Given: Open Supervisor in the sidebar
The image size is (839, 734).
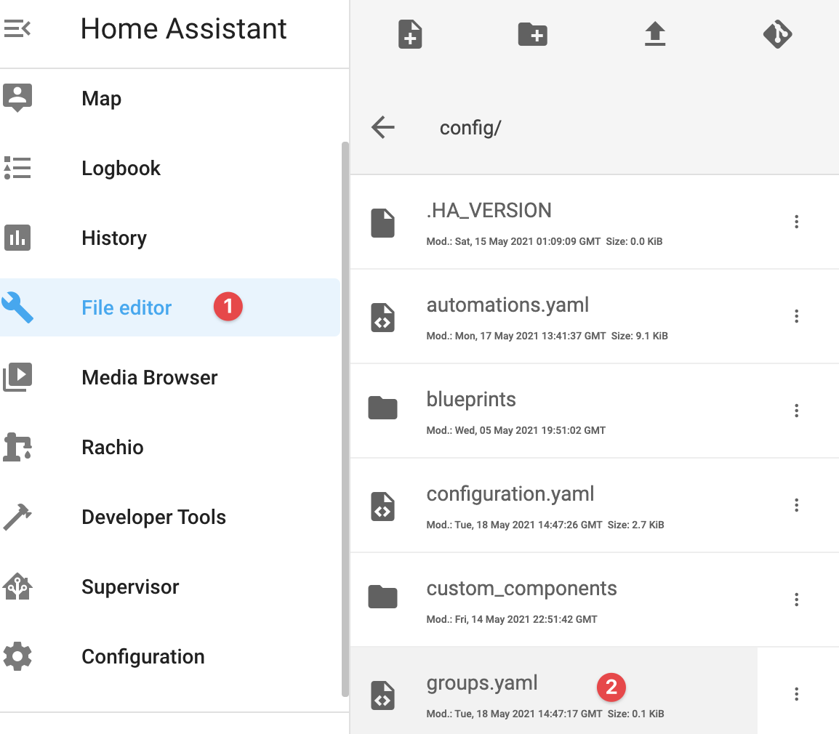Looking at the screenshot, I should point(170,587).
